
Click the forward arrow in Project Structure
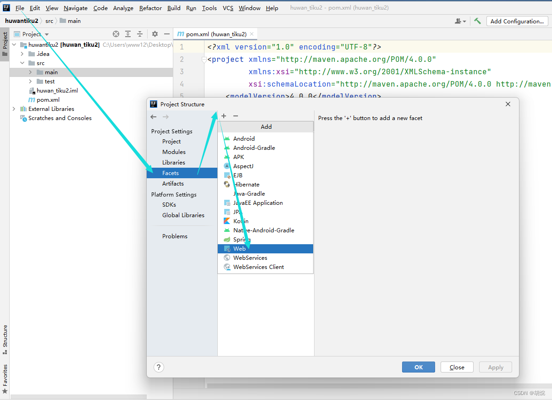[166, 117]
